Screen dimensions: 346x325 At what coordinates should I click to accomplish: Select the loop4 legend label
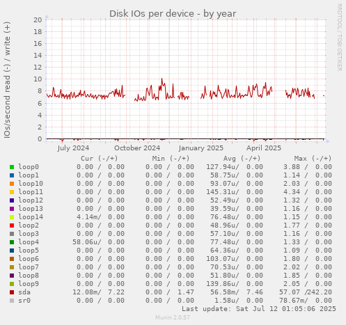[x=29, y=242]
